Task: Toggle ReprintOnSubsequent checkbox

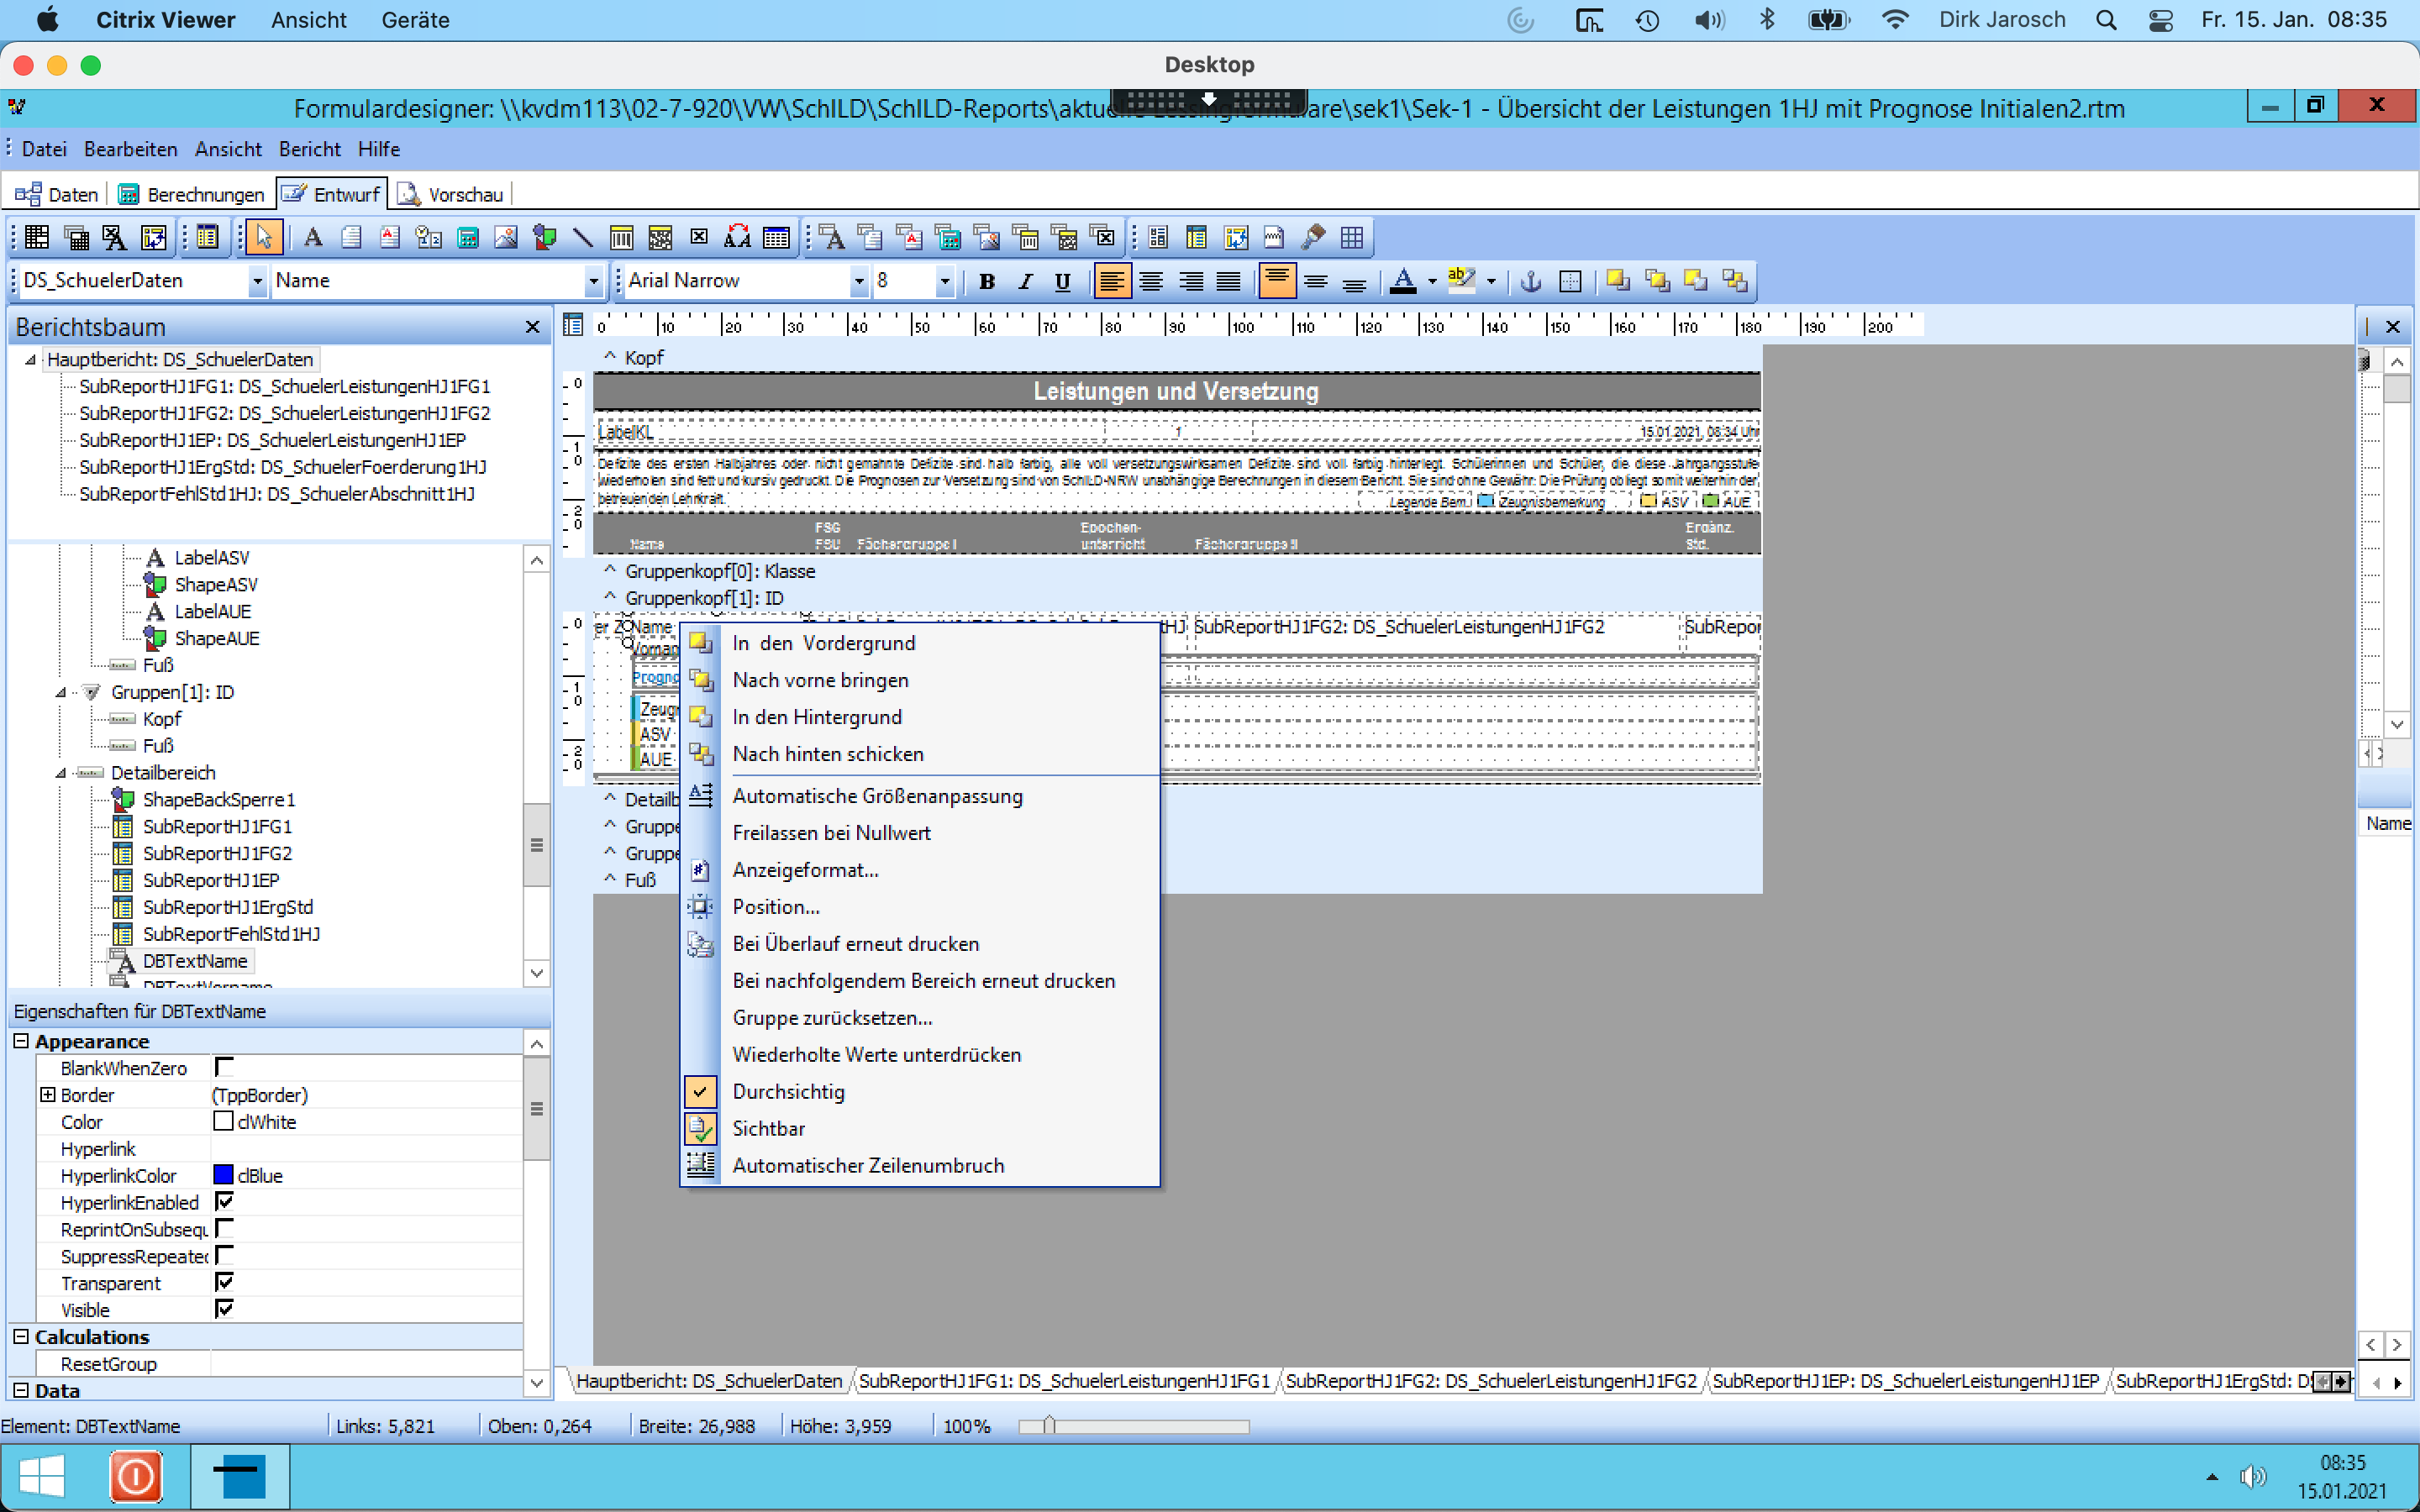Action: pyautogui.click(x=224, y=1228)
